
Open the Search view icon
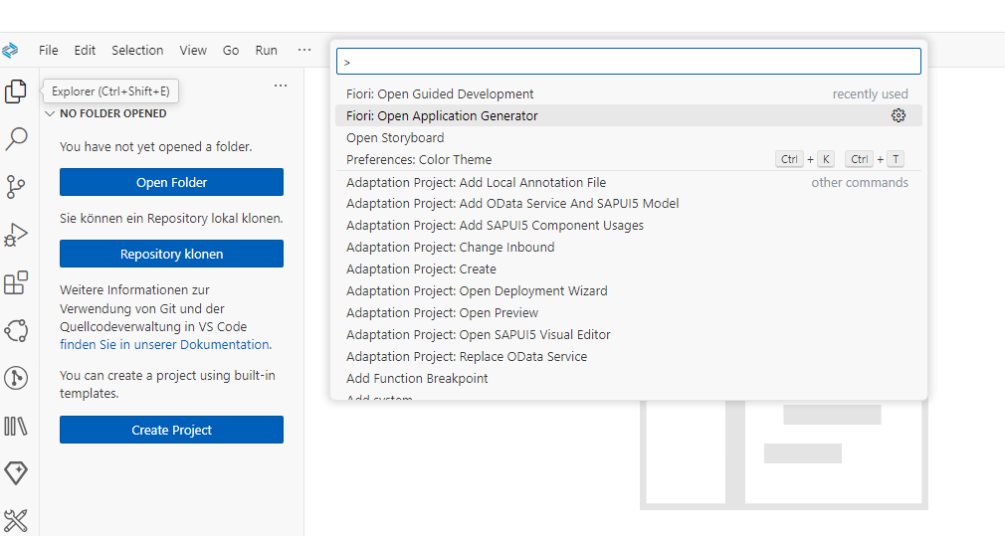[x=16, y=138]
